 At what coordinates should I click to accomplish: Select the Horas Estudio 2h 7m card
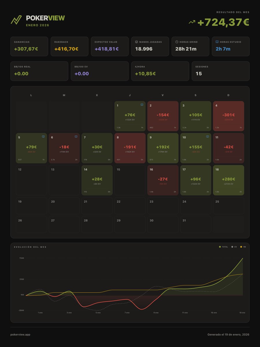[231, 46]
